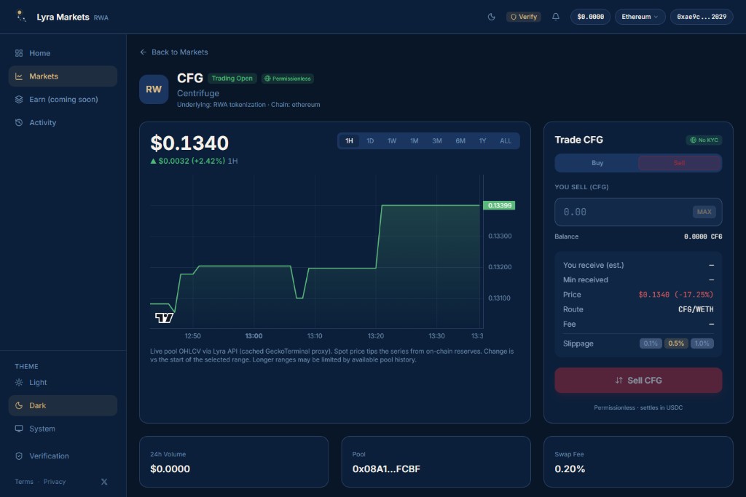
Task: Select Dark theme
Action: pos(63,405)
